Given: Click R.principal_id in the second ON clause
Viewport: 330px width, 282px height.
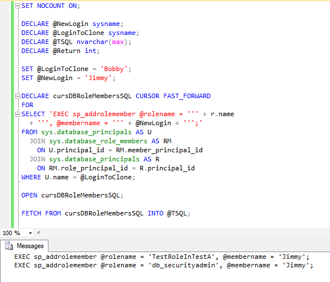Looking at the screenshot, I should [167, 168].
